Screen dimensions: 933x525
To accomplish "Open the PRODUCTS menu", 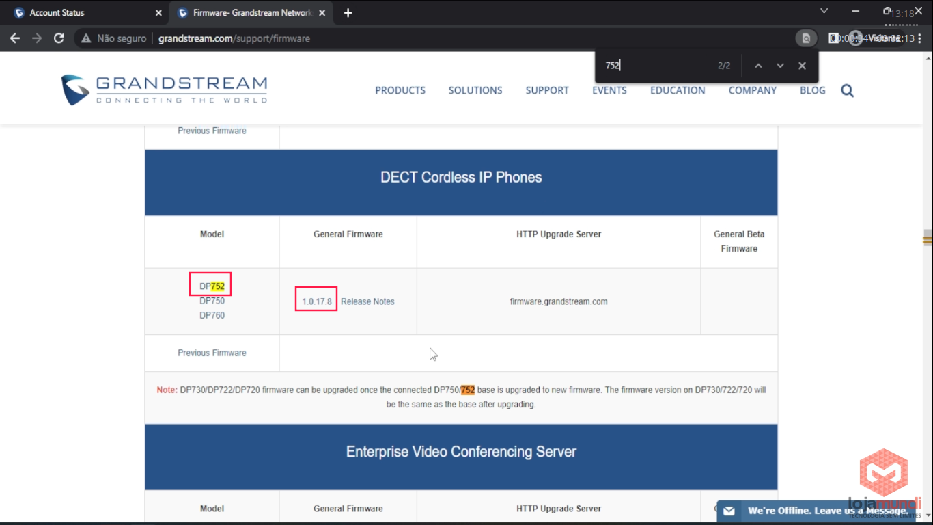I will tap(400, 90).
